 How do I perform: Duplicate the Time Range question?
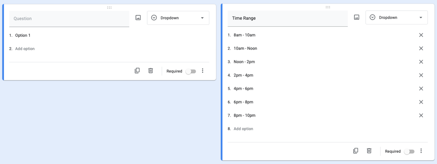click(x=356, y=151)
